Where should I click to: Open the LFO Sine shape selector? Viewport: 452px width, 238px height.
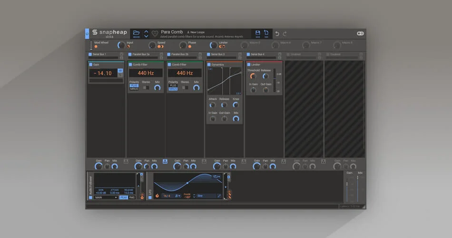(x=206, y=196)
